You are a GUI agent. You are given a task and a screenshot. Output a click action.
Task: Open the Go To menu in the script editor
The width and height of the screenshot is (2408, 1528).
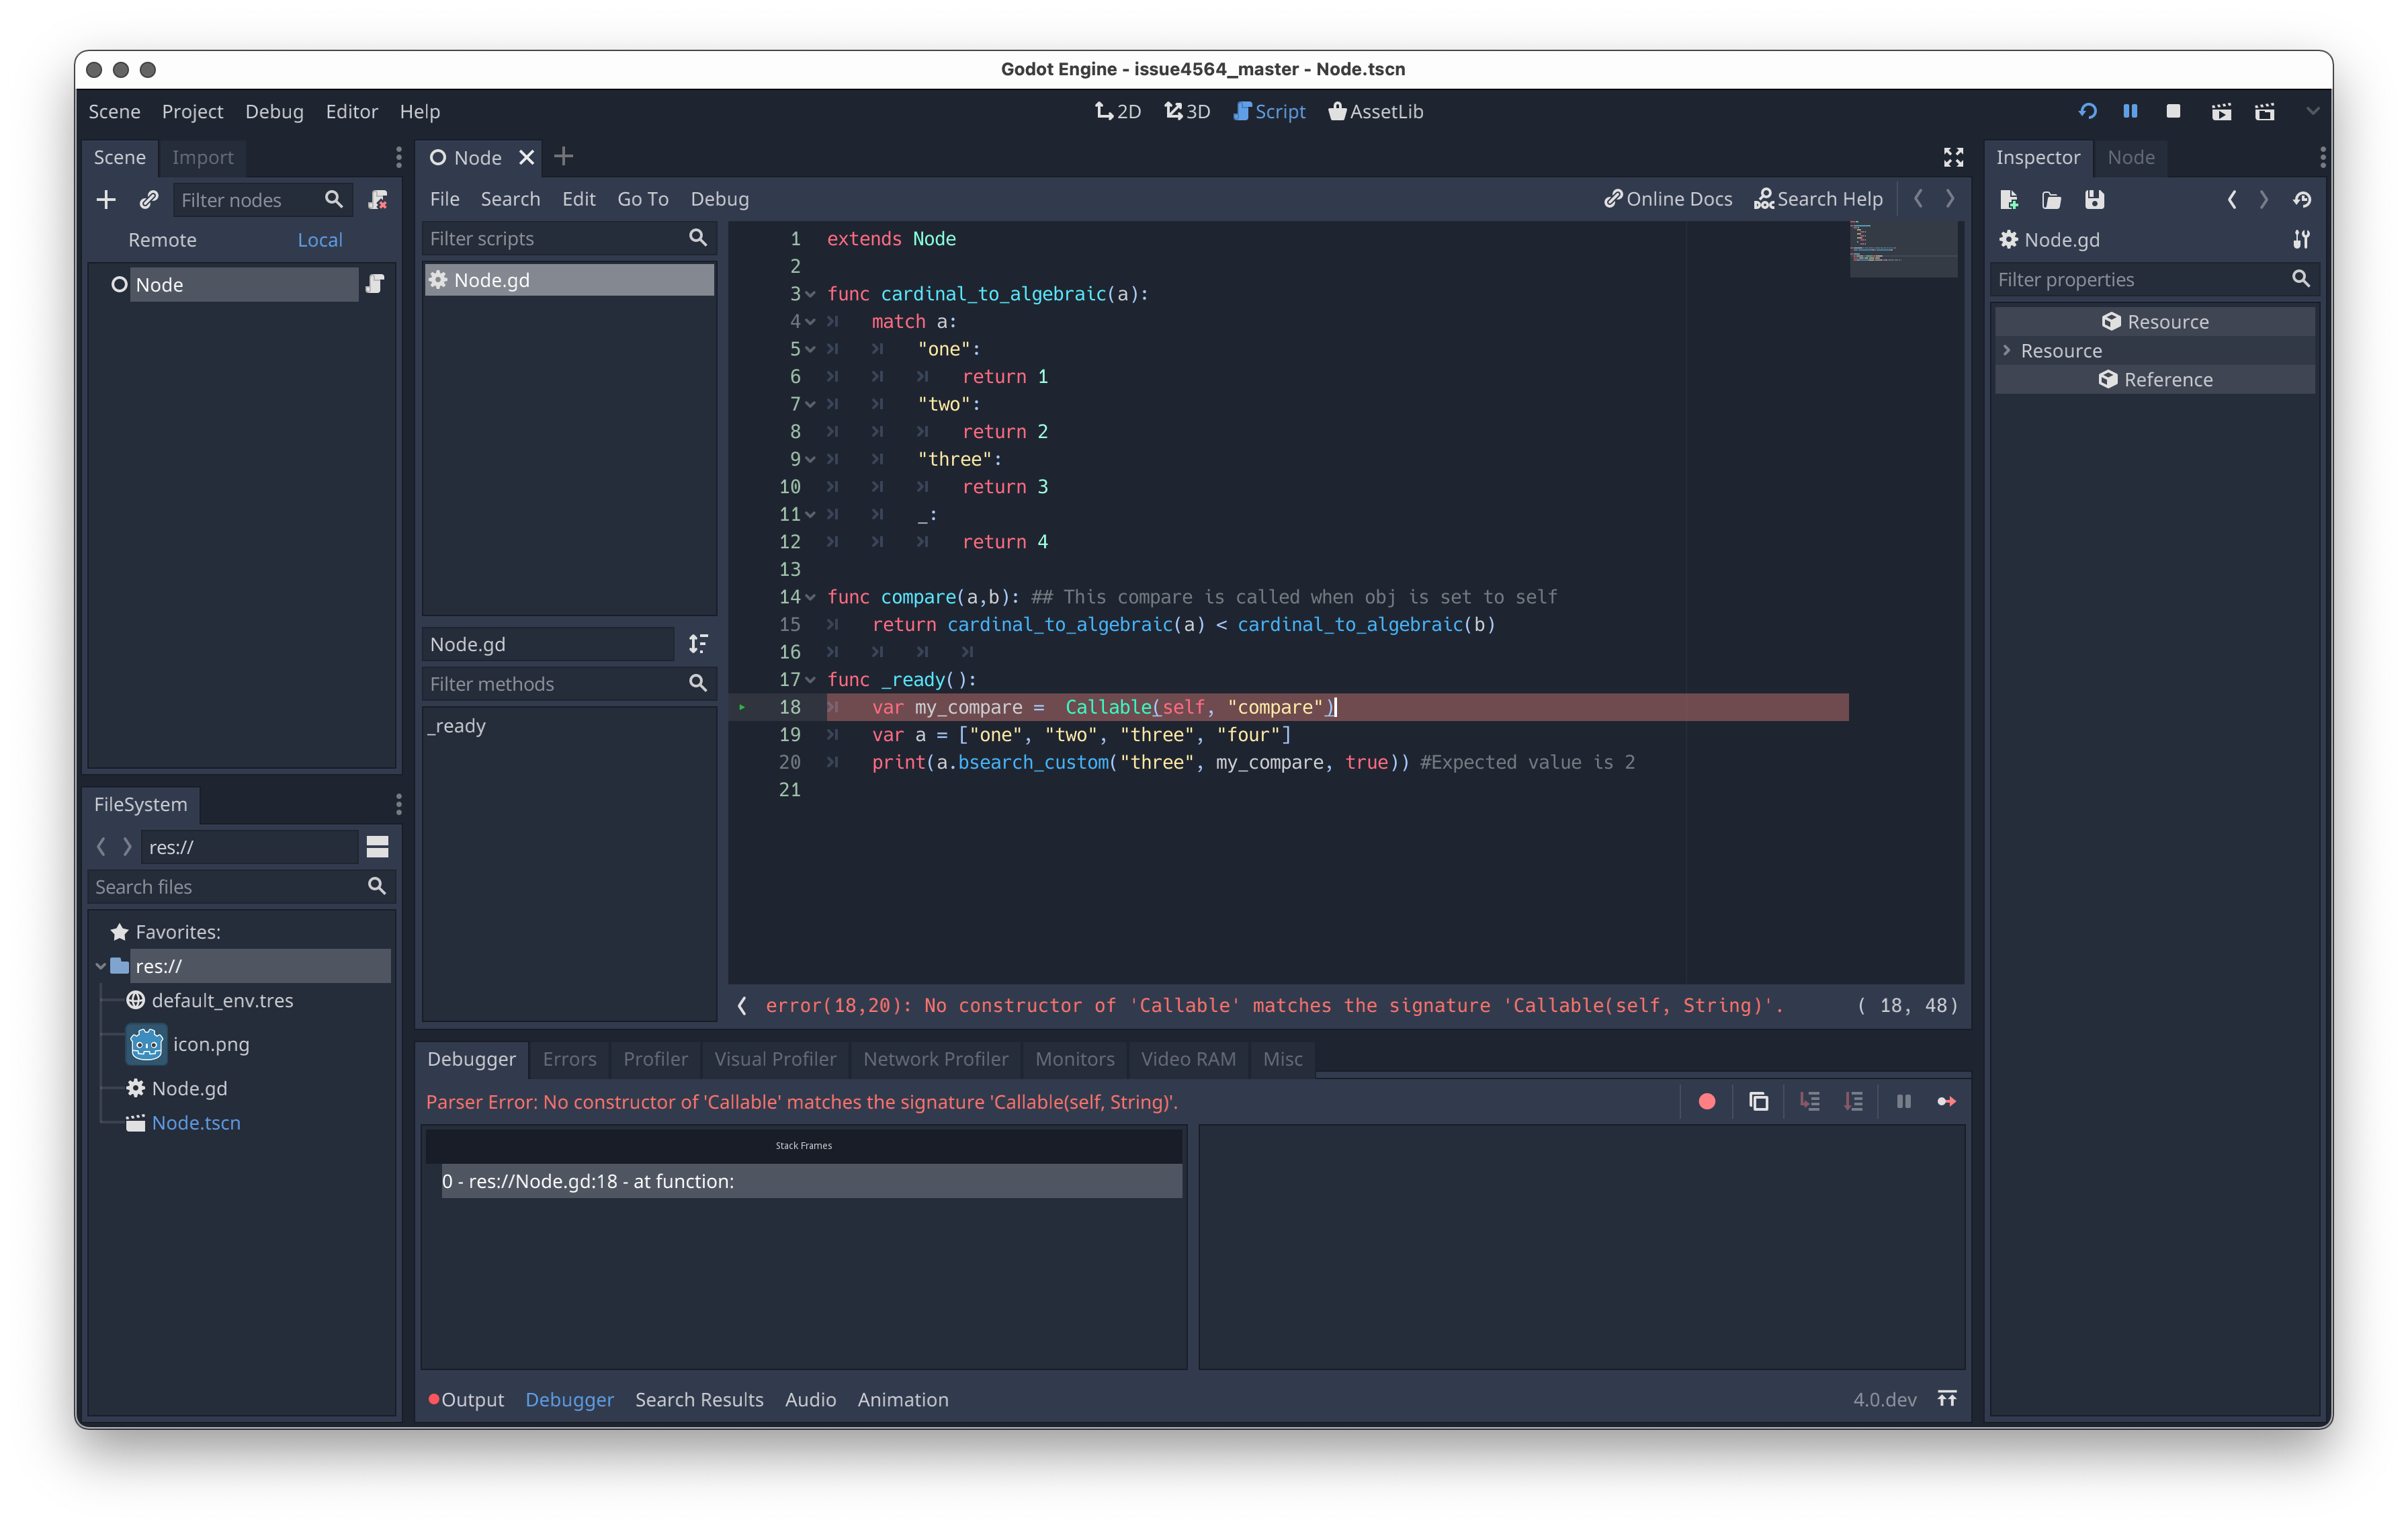coord(643,199)
